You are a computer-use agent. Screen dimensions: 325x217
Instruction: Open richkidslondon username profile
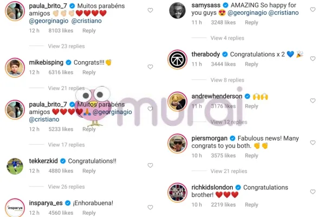212,187
